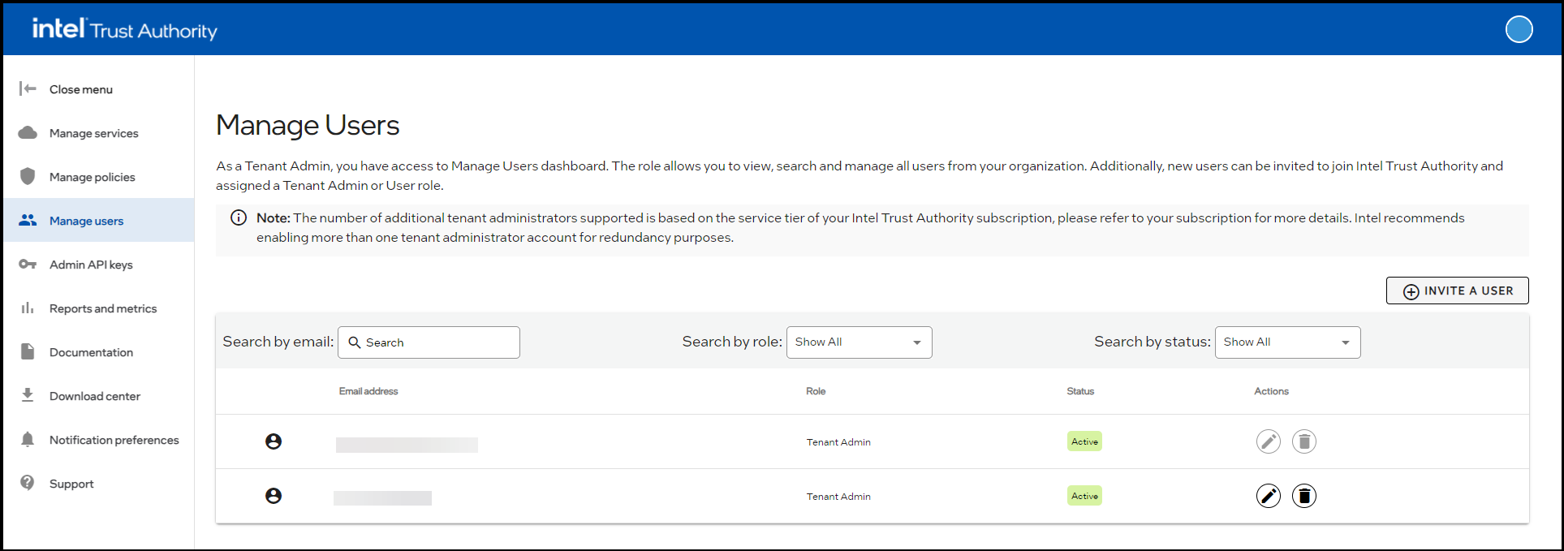1564x551 pixels.
Task: Click the second user's account avatar icon
Action: pyautogui.click(x=274, y=496)
